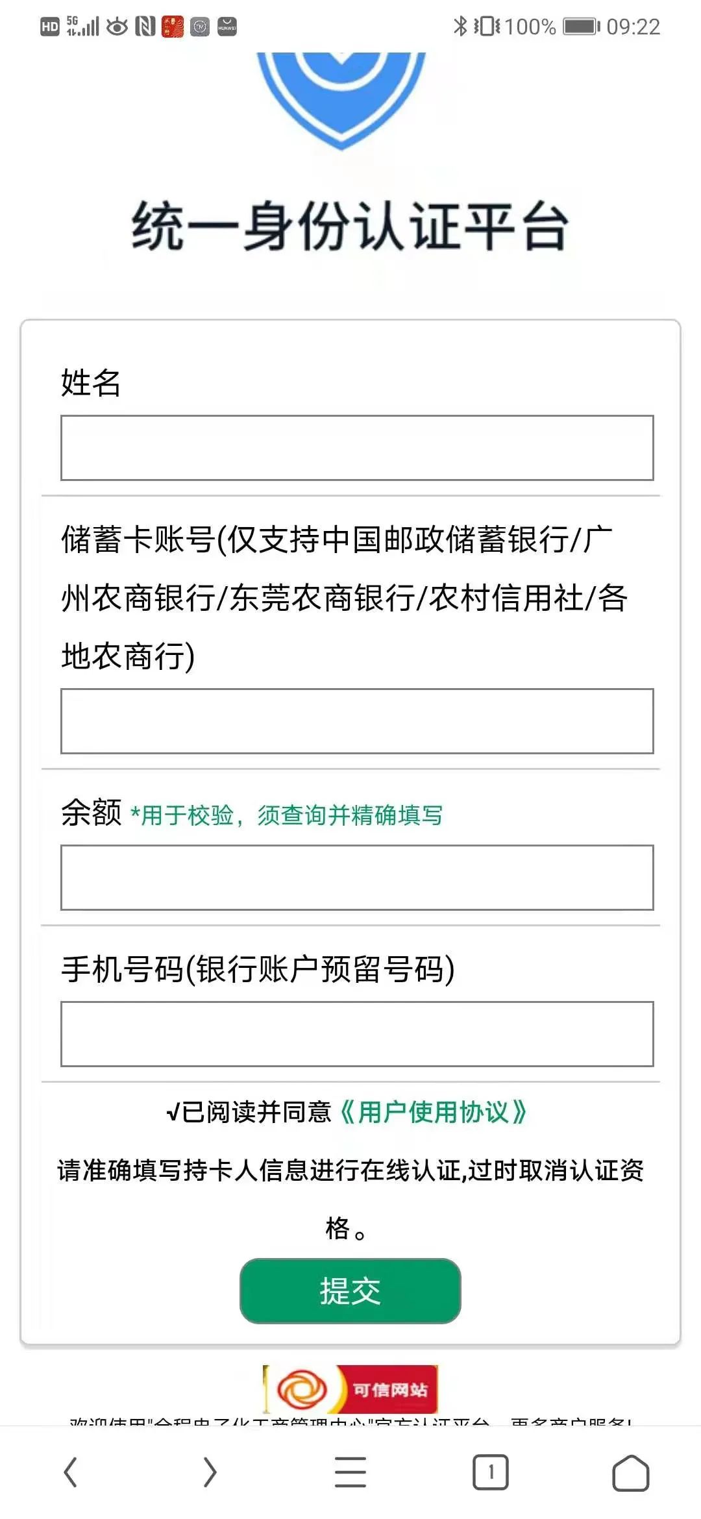Focus the 储蓄卡账号 input field
701x1519 pixels.
(357, 721)
